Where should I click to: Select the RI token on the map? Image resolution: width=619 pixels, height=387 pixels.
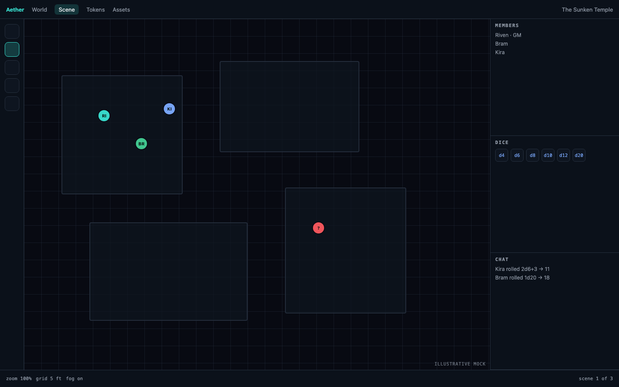click(x=104, y=116)
